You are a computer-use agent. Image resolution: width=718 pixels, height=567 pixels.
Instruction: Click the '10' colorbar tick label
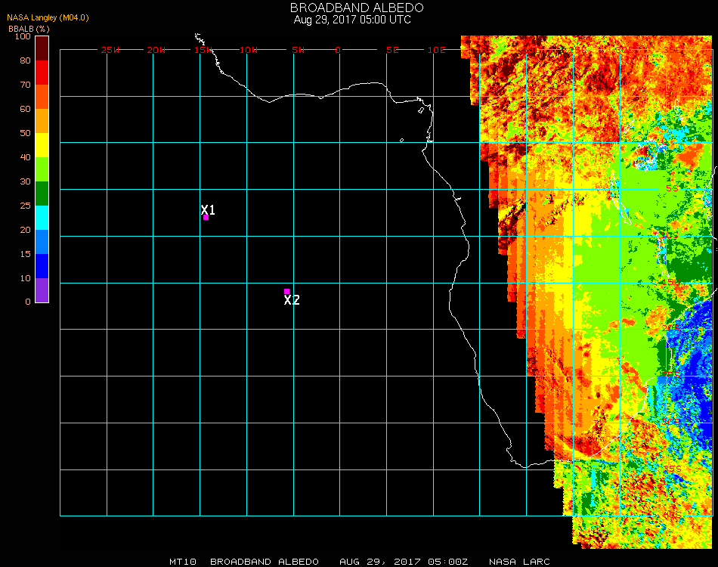[25, 278]
